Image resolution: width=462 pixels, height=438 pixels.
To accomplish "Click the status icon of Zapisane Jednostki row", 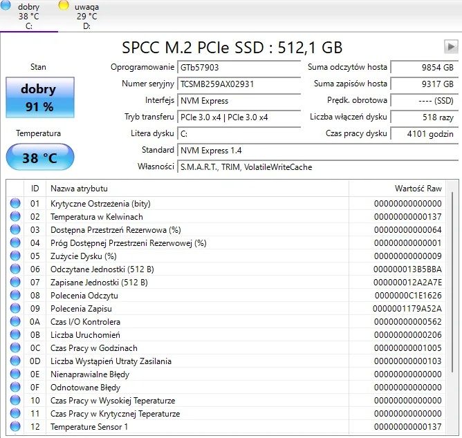I will point(15,283).
